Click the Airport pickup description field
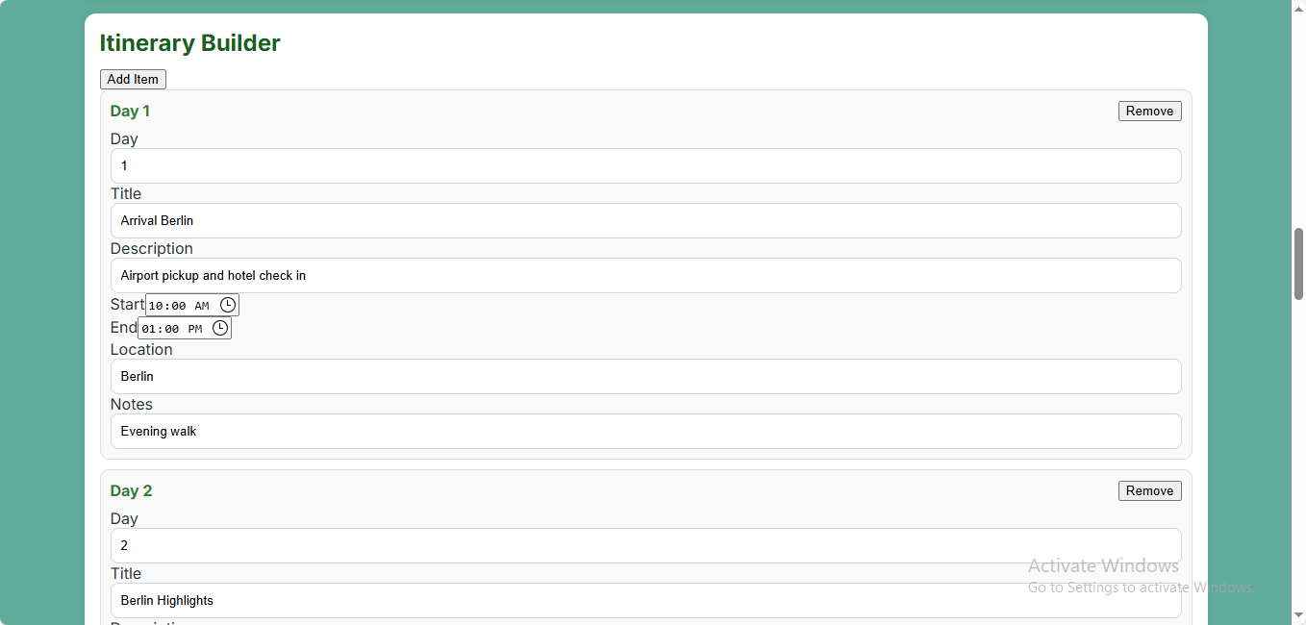The height and width of the screenshot is (625, 1306). pyautogui.click(x=645, y=275)
